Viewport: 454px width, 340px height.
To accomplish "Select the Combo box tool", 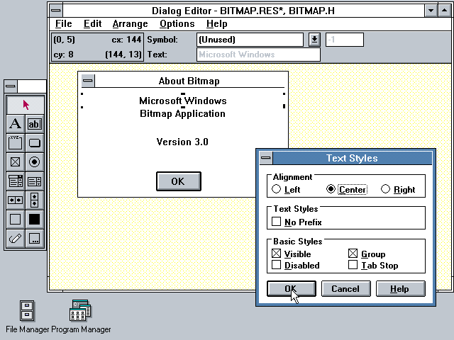I will coord(16,181).
